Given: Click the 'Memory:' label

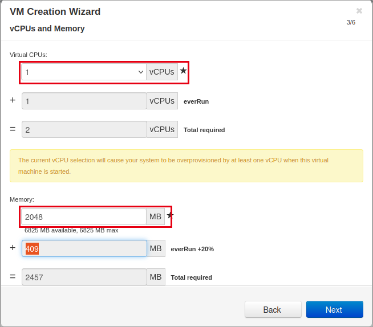Looking at the screenshot, I should click(22, 199).
